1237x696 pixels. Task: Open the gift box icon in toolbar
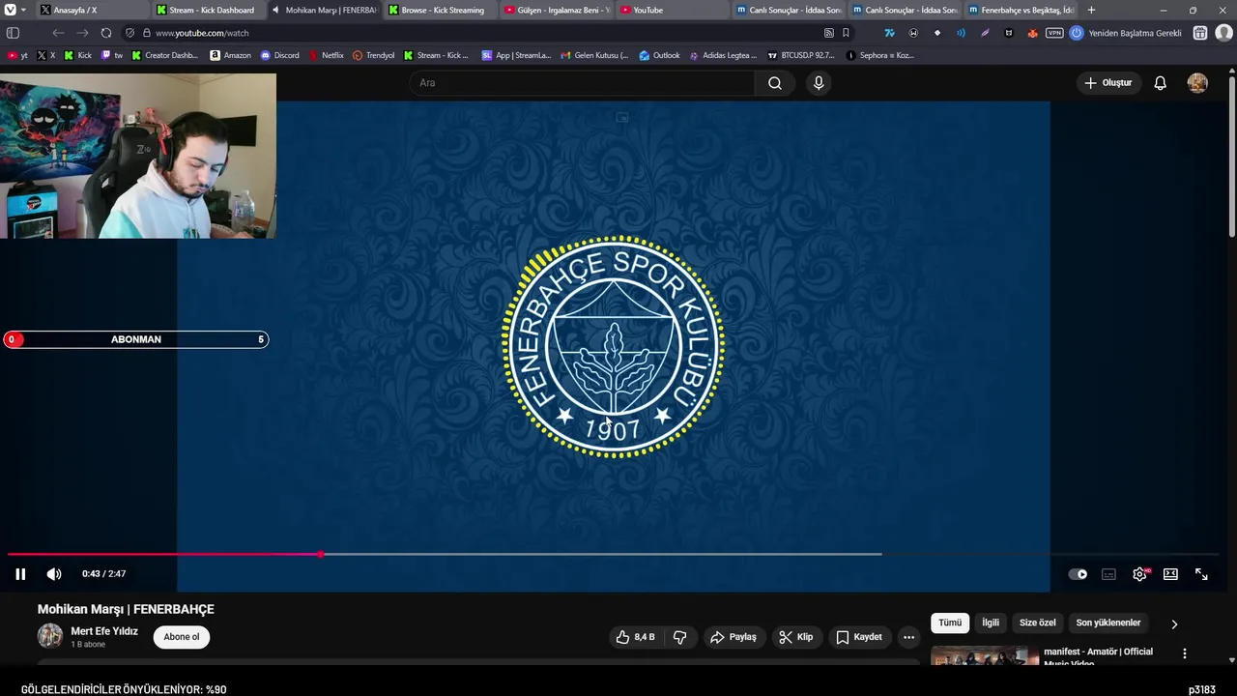pos(1200,33)
